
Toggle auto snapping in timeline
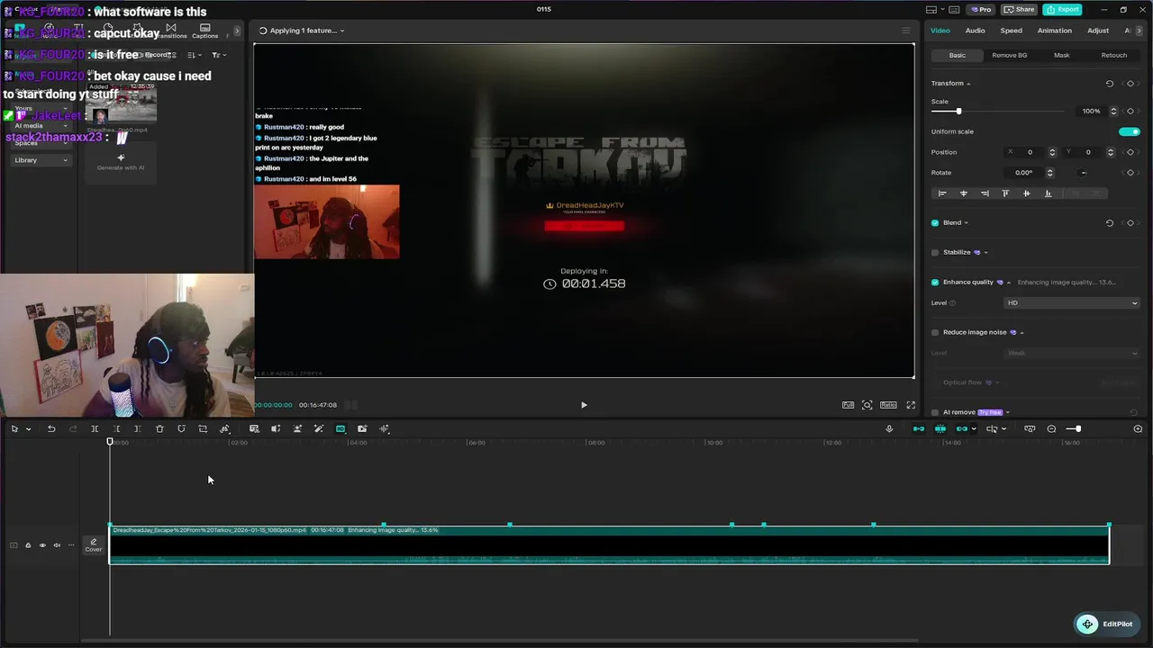click(x=940, y=428)
